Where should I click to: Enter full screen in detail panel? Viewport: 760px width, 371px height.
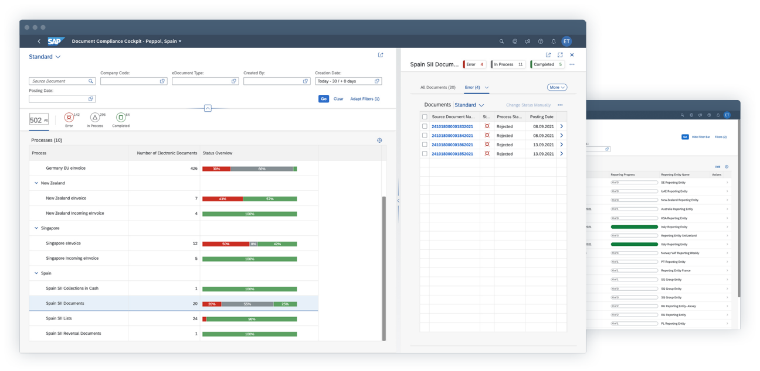[560, 55]
